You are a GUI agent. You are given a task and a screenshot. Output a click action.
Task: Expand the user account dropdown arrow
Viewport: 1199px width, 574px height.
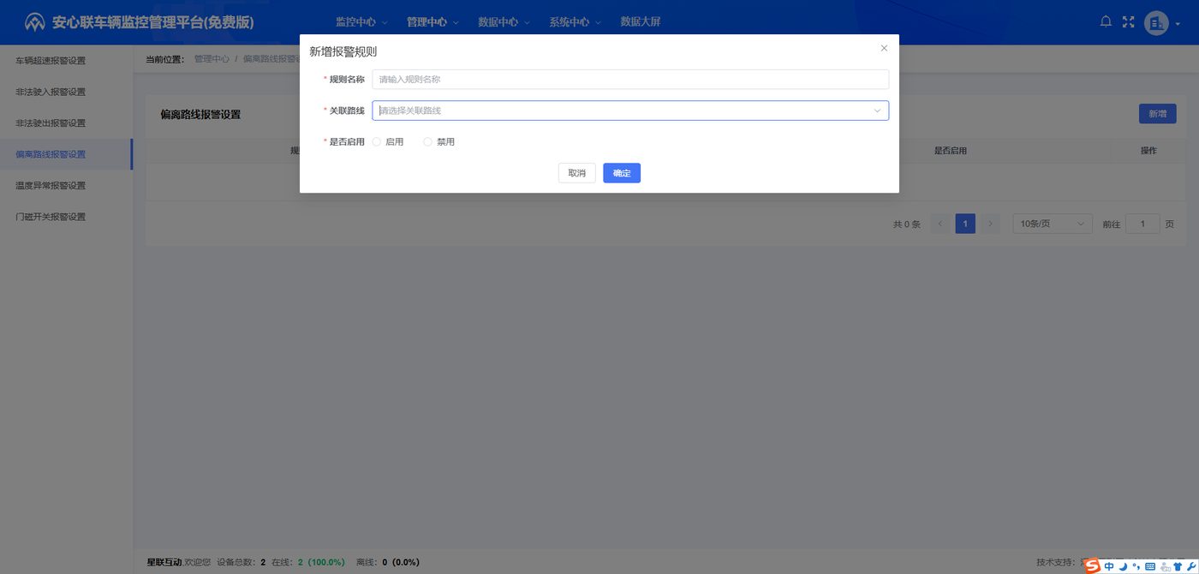1178,24
